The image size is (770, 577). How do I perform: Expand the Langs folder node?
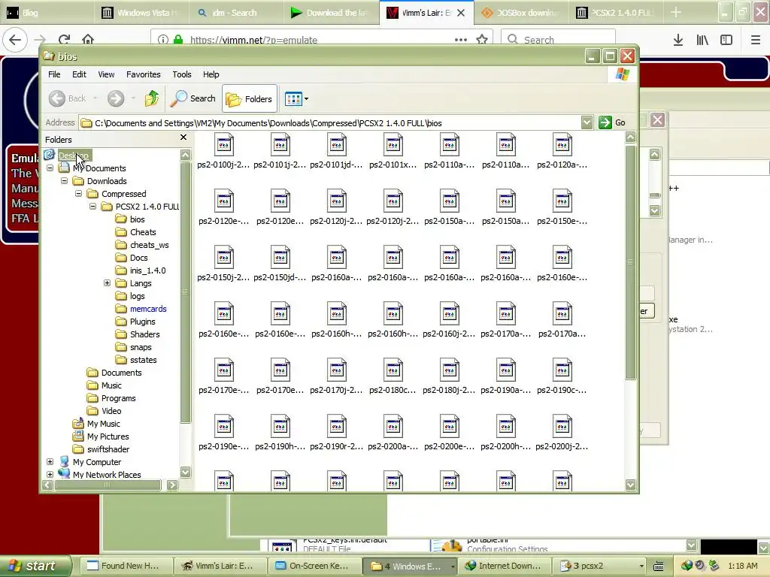[107, 282]
